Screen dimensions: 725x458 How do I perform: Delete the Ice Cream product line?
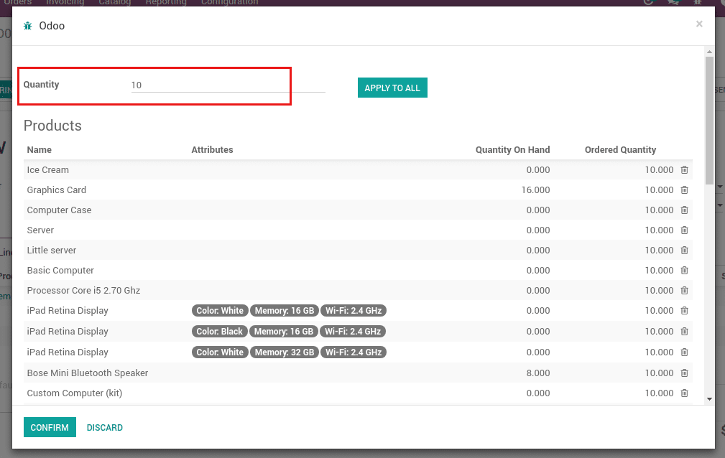684,170
